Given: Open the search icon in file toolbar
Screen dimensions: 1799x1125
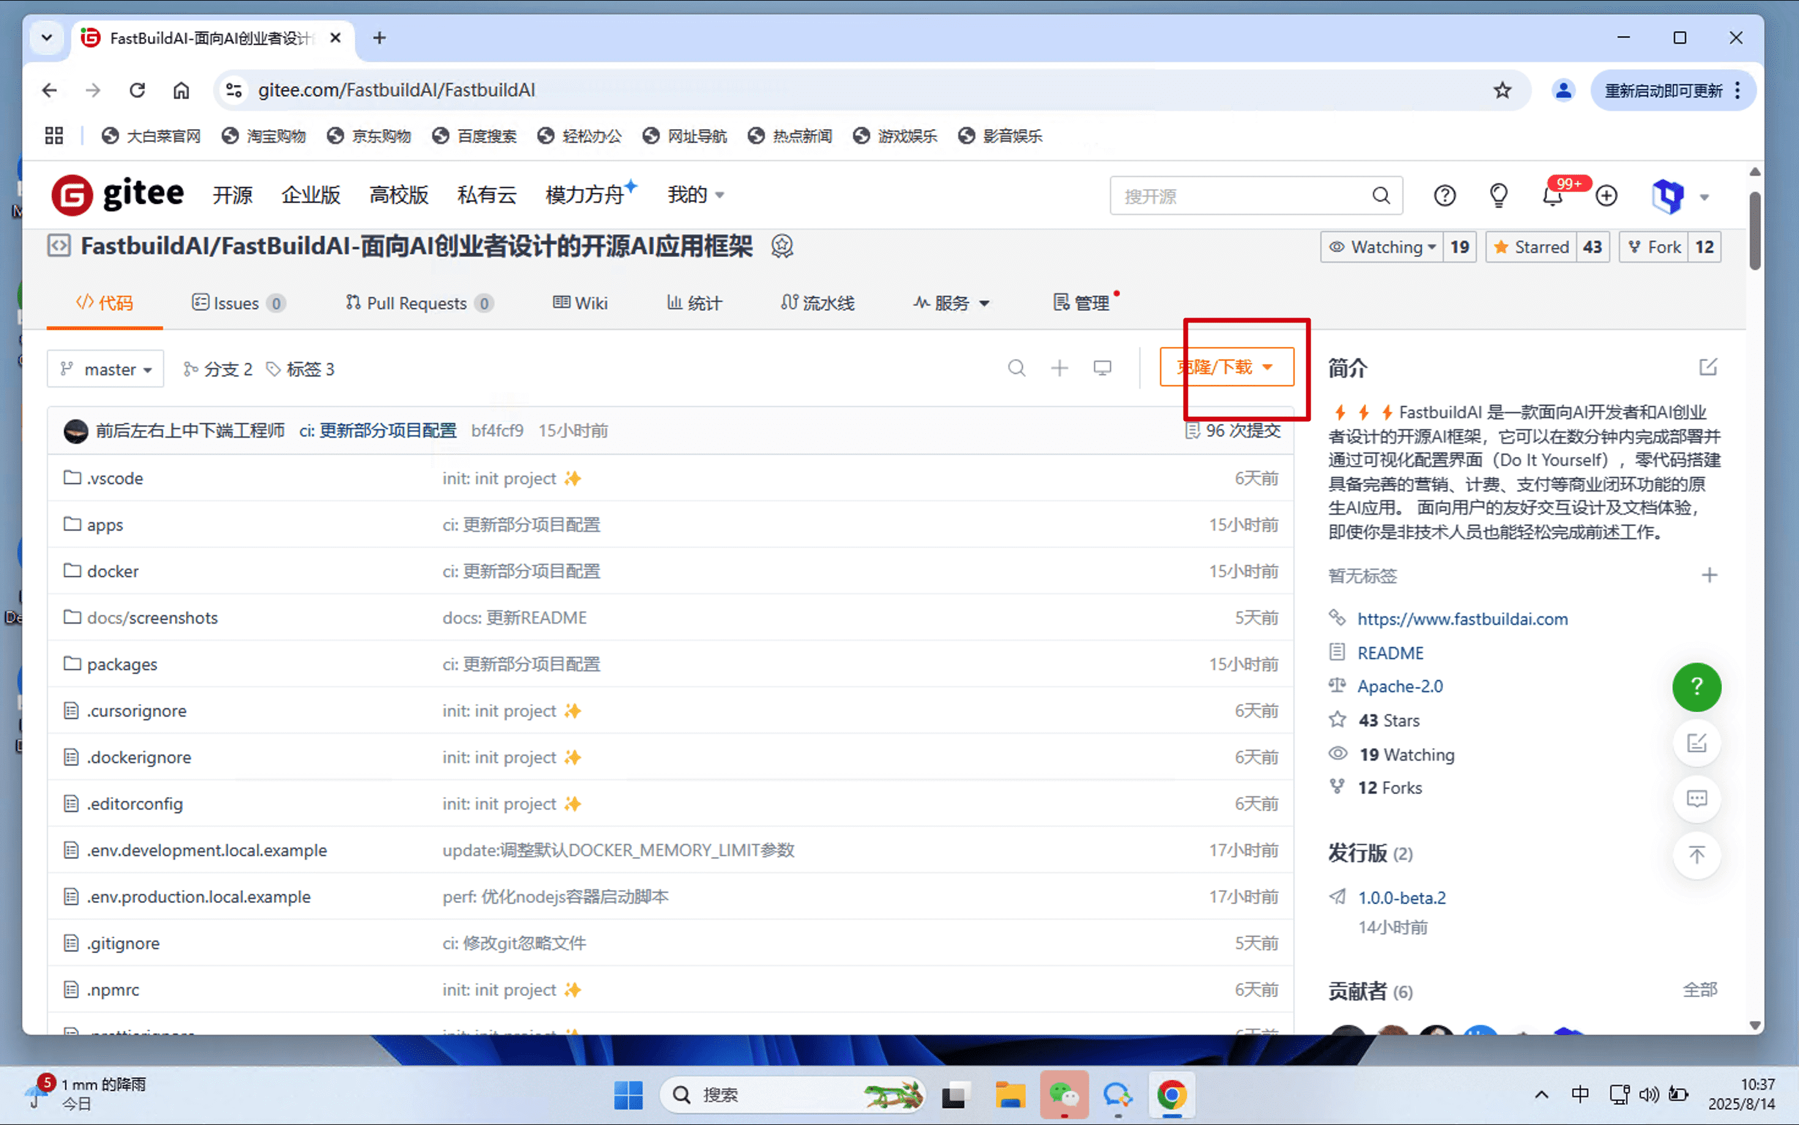Looking at the screenshot, I should [1016, 368].
